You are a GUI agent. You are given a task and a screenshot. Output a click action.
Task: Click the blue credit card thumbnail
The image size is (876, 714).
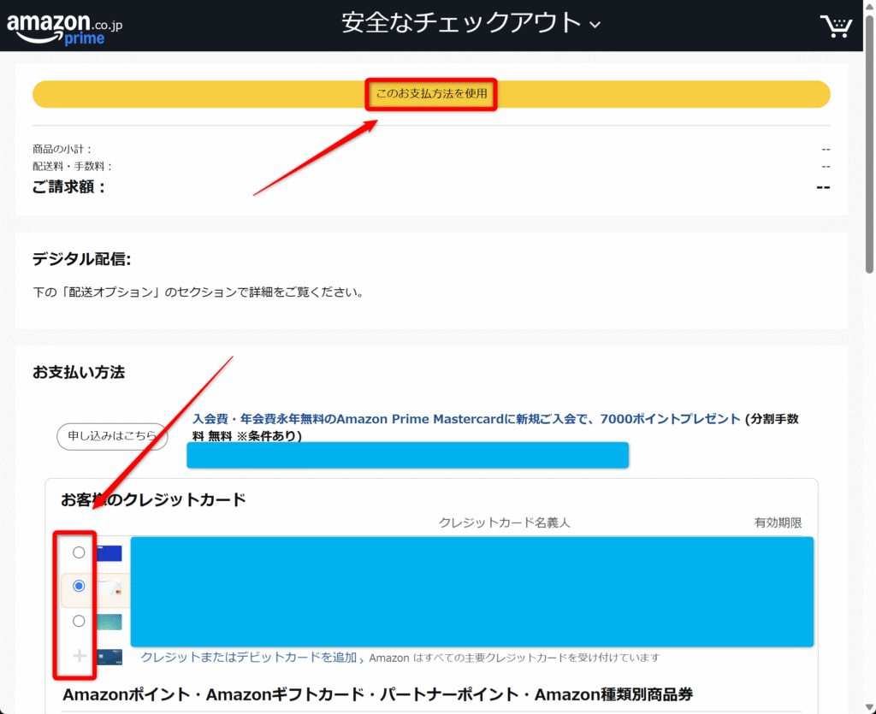pyautogui.click(x=109, y=552)
